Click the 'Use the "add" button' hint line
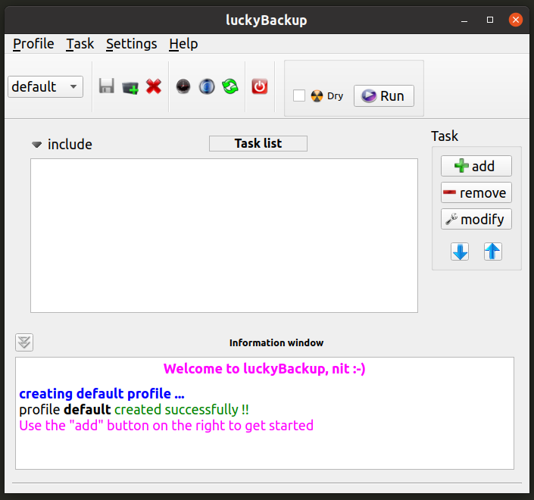534x500 pixels. point(166,426)
